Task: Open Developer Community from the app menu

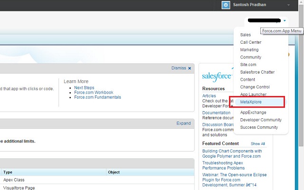Action: click(261, 120)
